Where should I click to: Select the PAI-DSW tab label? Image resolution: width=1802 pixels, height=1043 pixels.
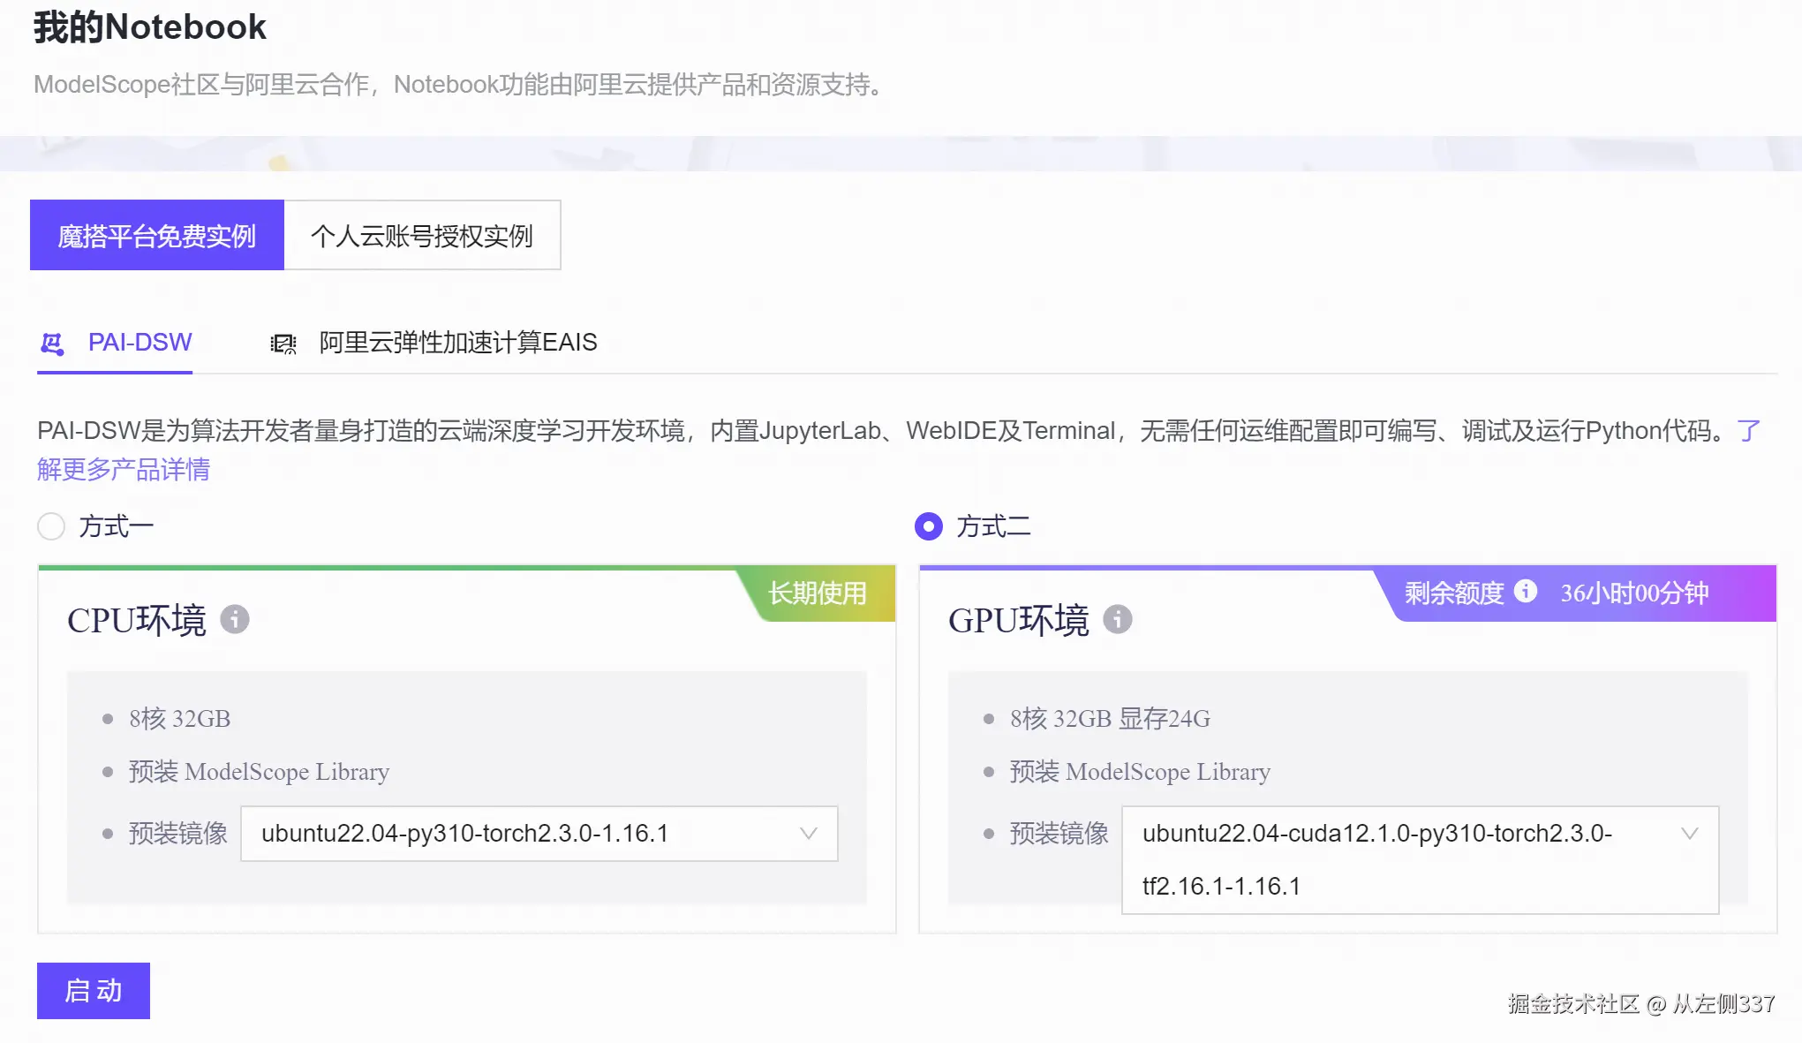(139, 343)
